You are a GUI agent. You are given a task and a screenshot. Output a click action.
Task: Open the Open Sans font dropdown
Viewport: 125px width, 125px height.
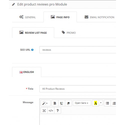(x=82, y=103)
